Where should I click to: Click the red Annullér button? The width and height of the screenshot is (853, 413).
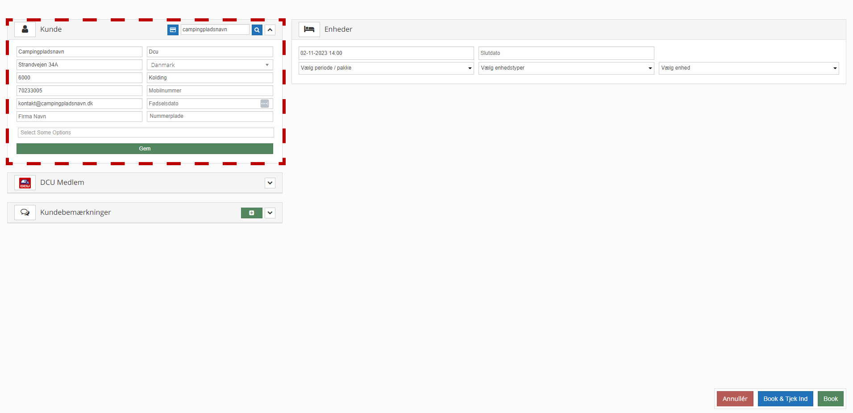[x=735, y=399]
